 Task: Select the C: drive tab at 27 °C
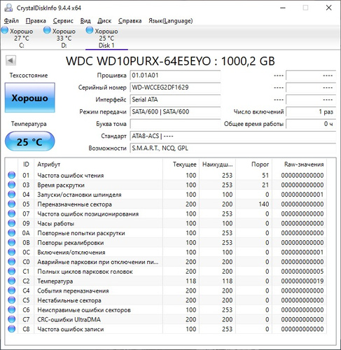[x=18, y=38]
